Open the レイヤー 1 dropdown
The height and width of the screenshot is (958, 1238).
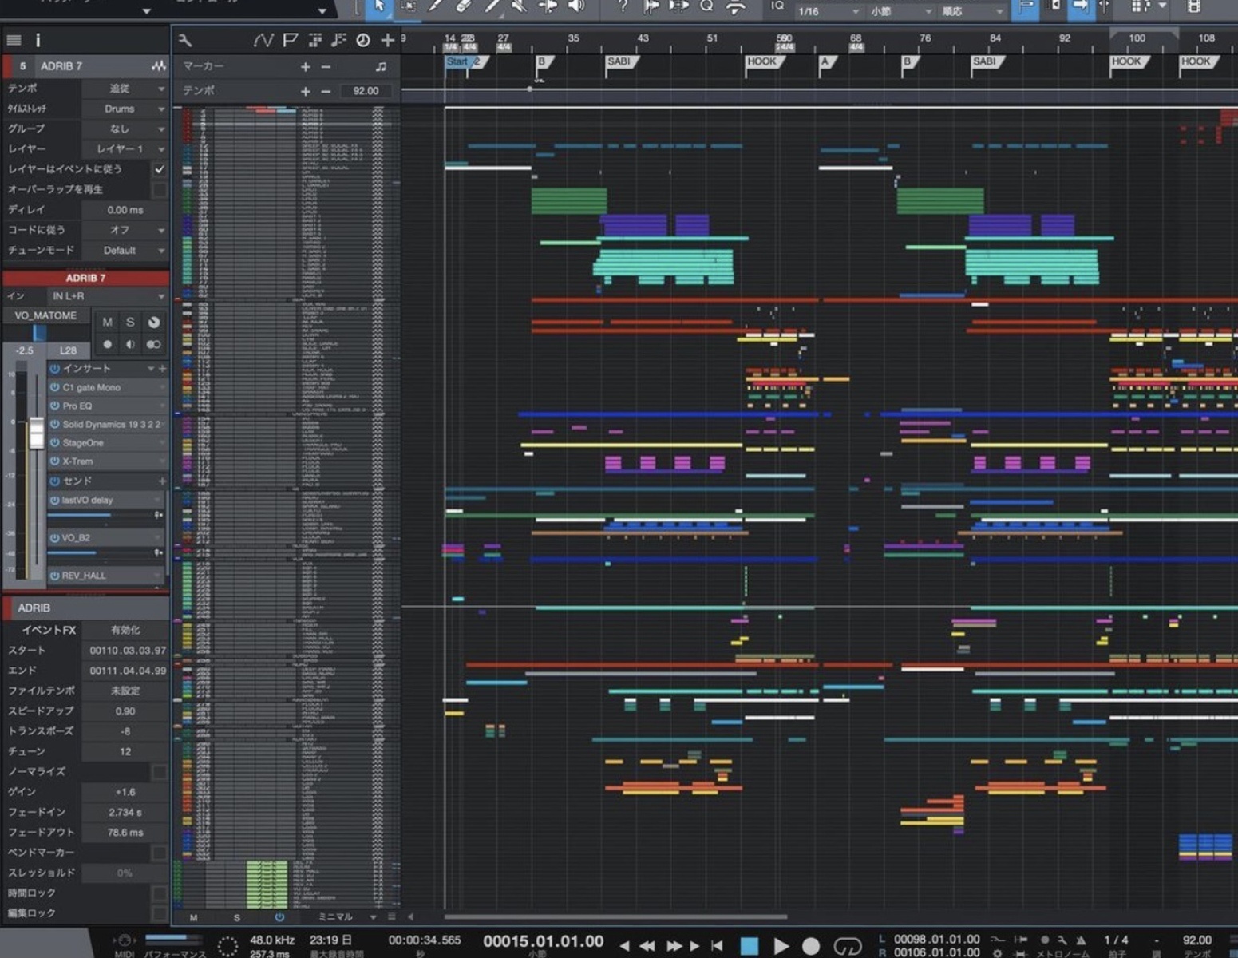pos(125,149)
